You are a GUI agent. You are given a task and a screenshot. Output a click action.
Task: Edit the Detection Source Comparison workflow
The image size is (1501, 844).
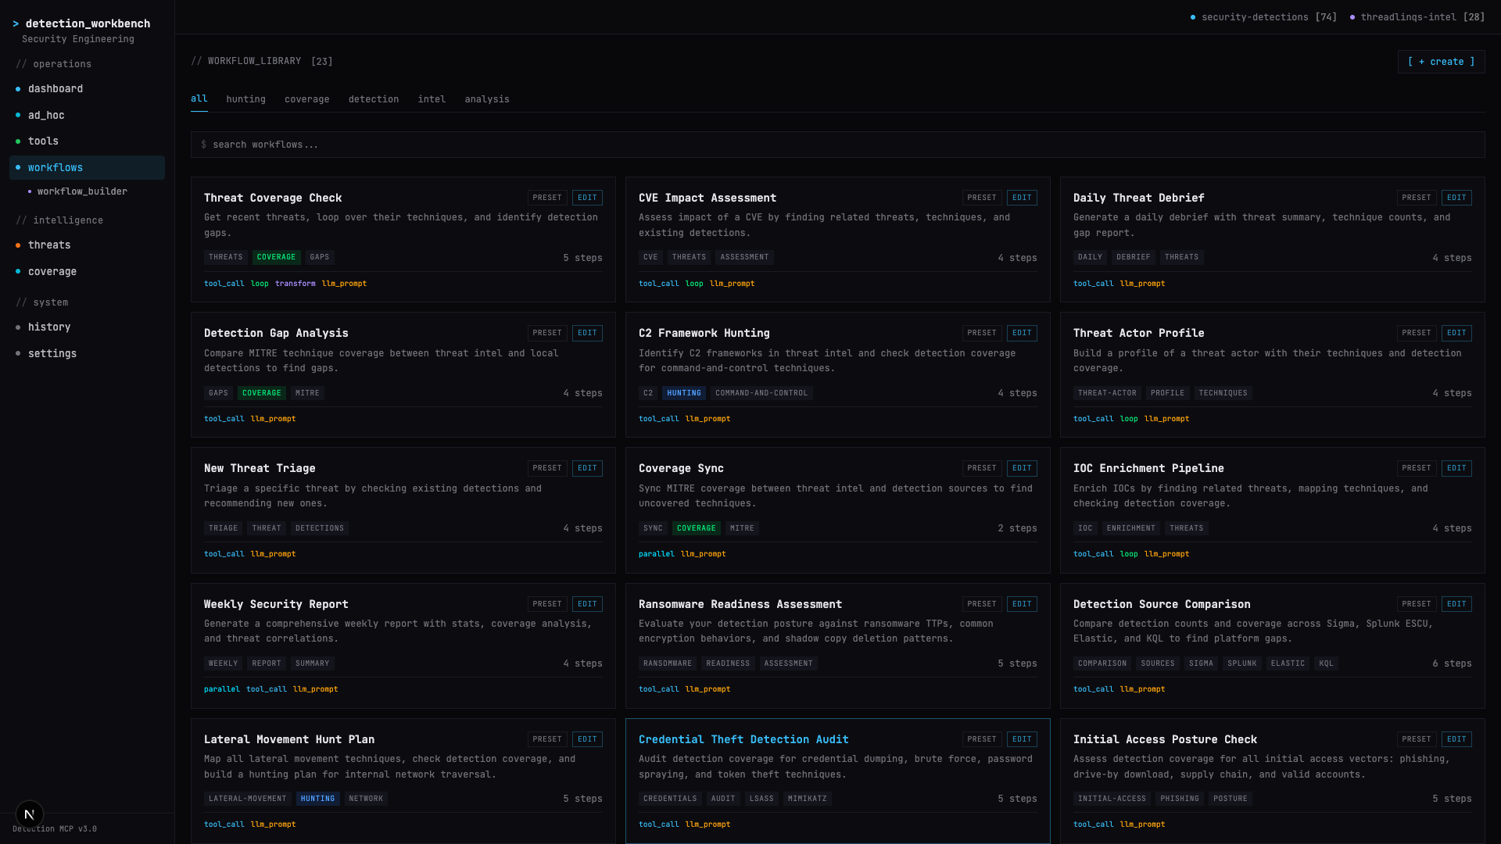tap(1456, 604)
